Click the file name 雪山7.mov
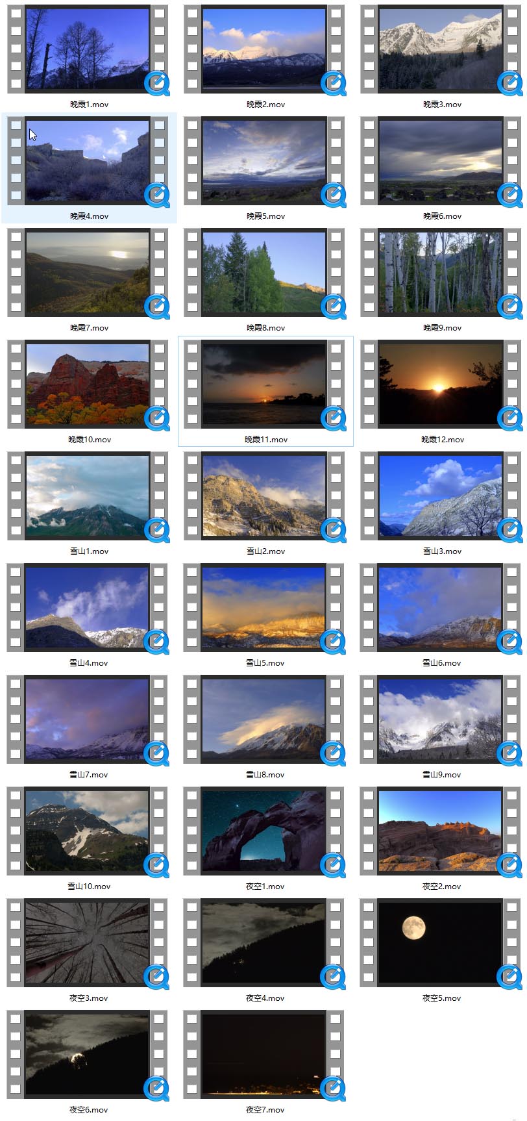Image resolution: width=527 pixels, height=1121 pixels. [x=89, y=775]
